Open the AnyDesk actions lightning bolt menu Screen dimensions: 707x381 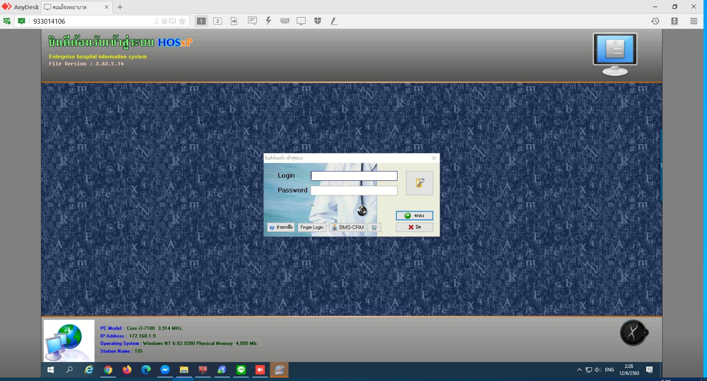pyautogui.click(x=268, y=21)
